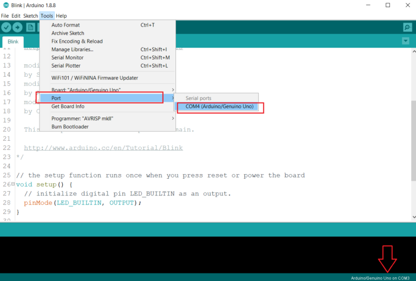
Task: Follow the arduino.cc Tutorial/Blink link
Action: click(103, 148)
